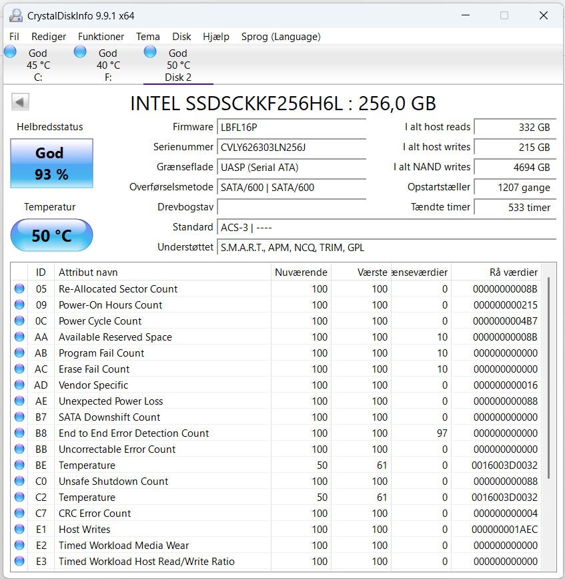Click status orb for Vendor Specific row

(x=19, y=385)
